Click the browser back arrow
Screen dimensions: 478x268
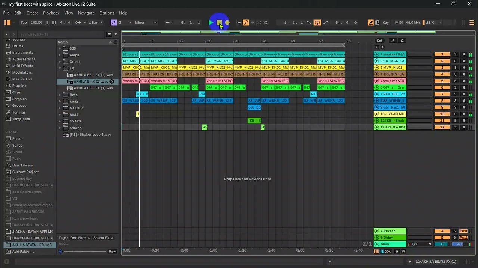(7, 34)
